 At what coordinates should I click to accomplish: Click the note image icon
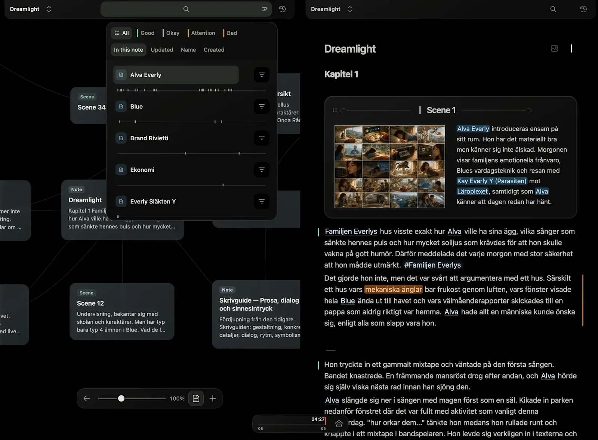[x=554, y=48]
